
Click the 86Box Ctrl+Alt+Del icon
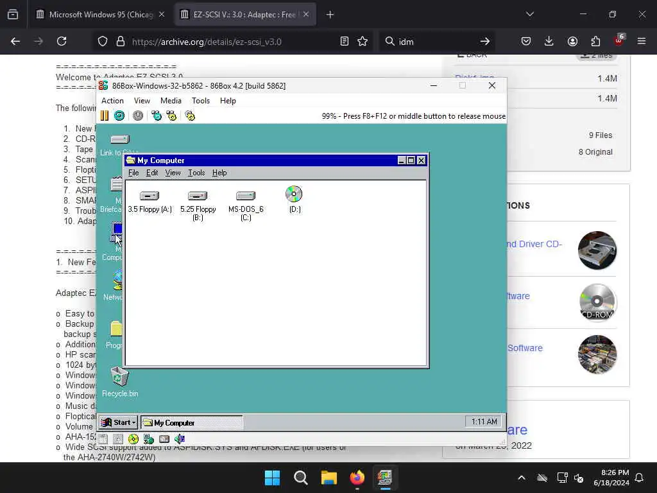pos(157,116)
